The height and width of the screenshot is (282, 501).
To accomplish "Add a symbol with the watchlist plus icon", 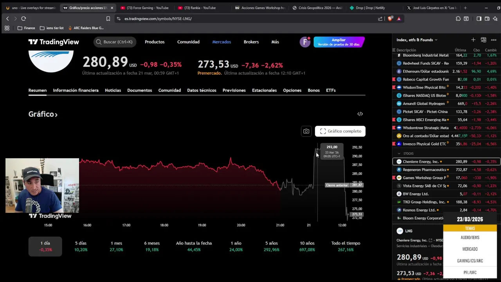I will tap(473, 40).
